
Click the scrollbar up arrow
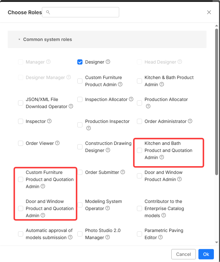tap(217, 26)
